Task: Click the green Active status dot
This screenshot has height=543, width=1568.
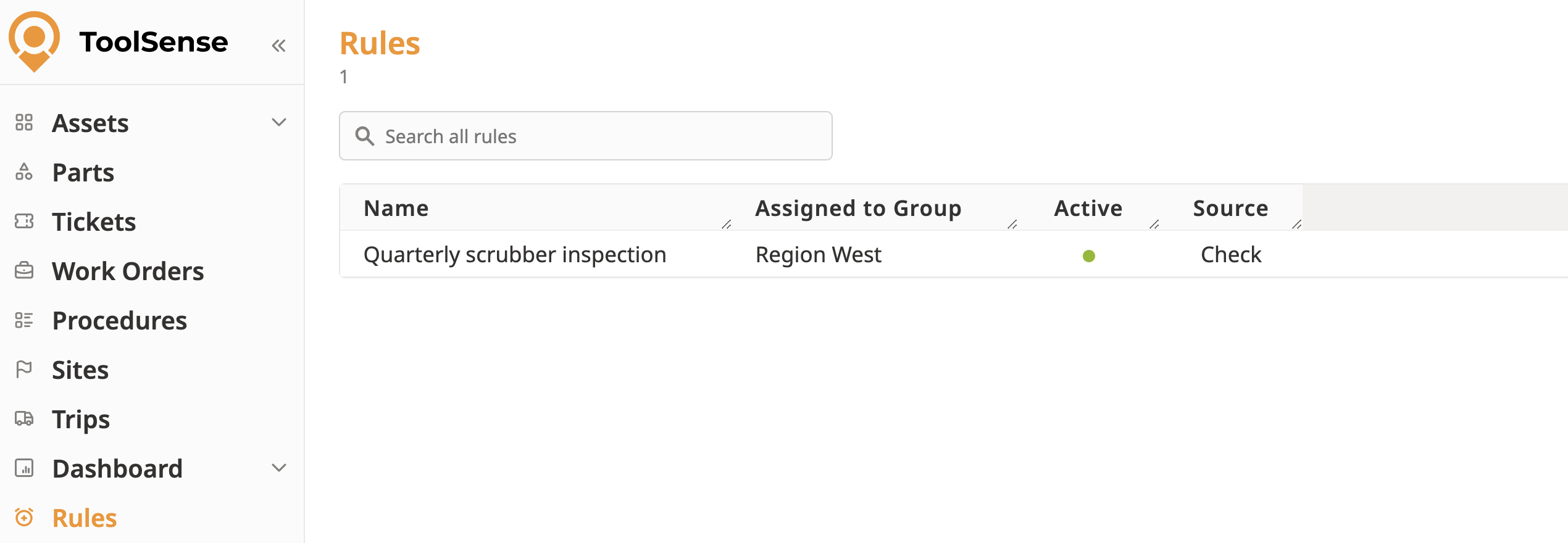Action: coord(1089,256)
